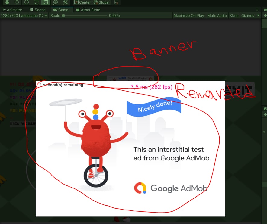The width and height of the screenshot is (267, 224).
Task: Toggle the Stats overlay
Action: point(234,16)
